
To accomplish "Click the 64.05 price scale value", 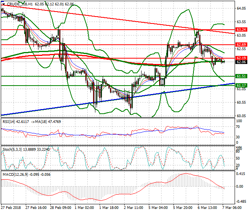I will [241, 8].
